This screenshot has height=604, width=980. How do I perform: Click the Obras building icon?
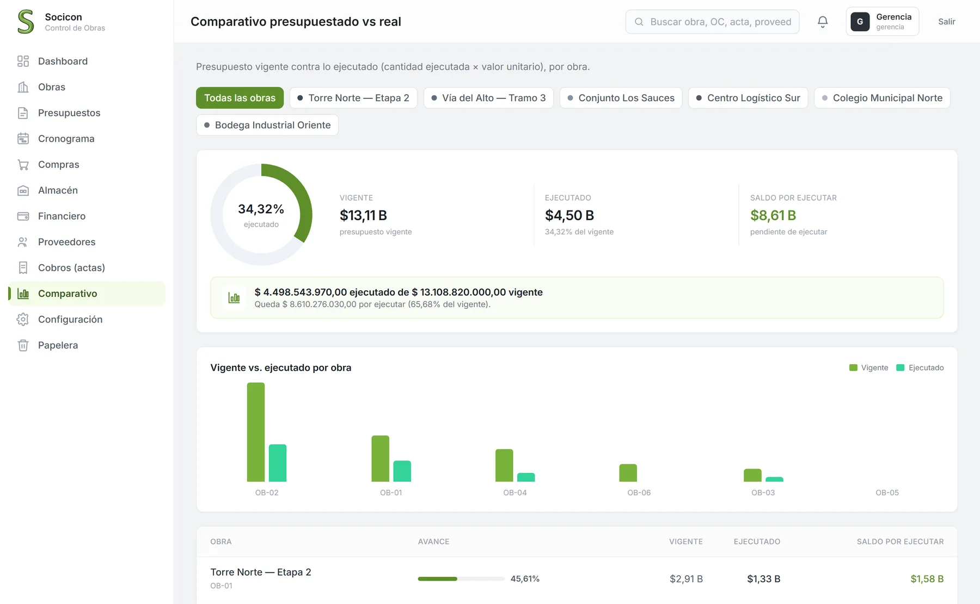coord(23,87)
